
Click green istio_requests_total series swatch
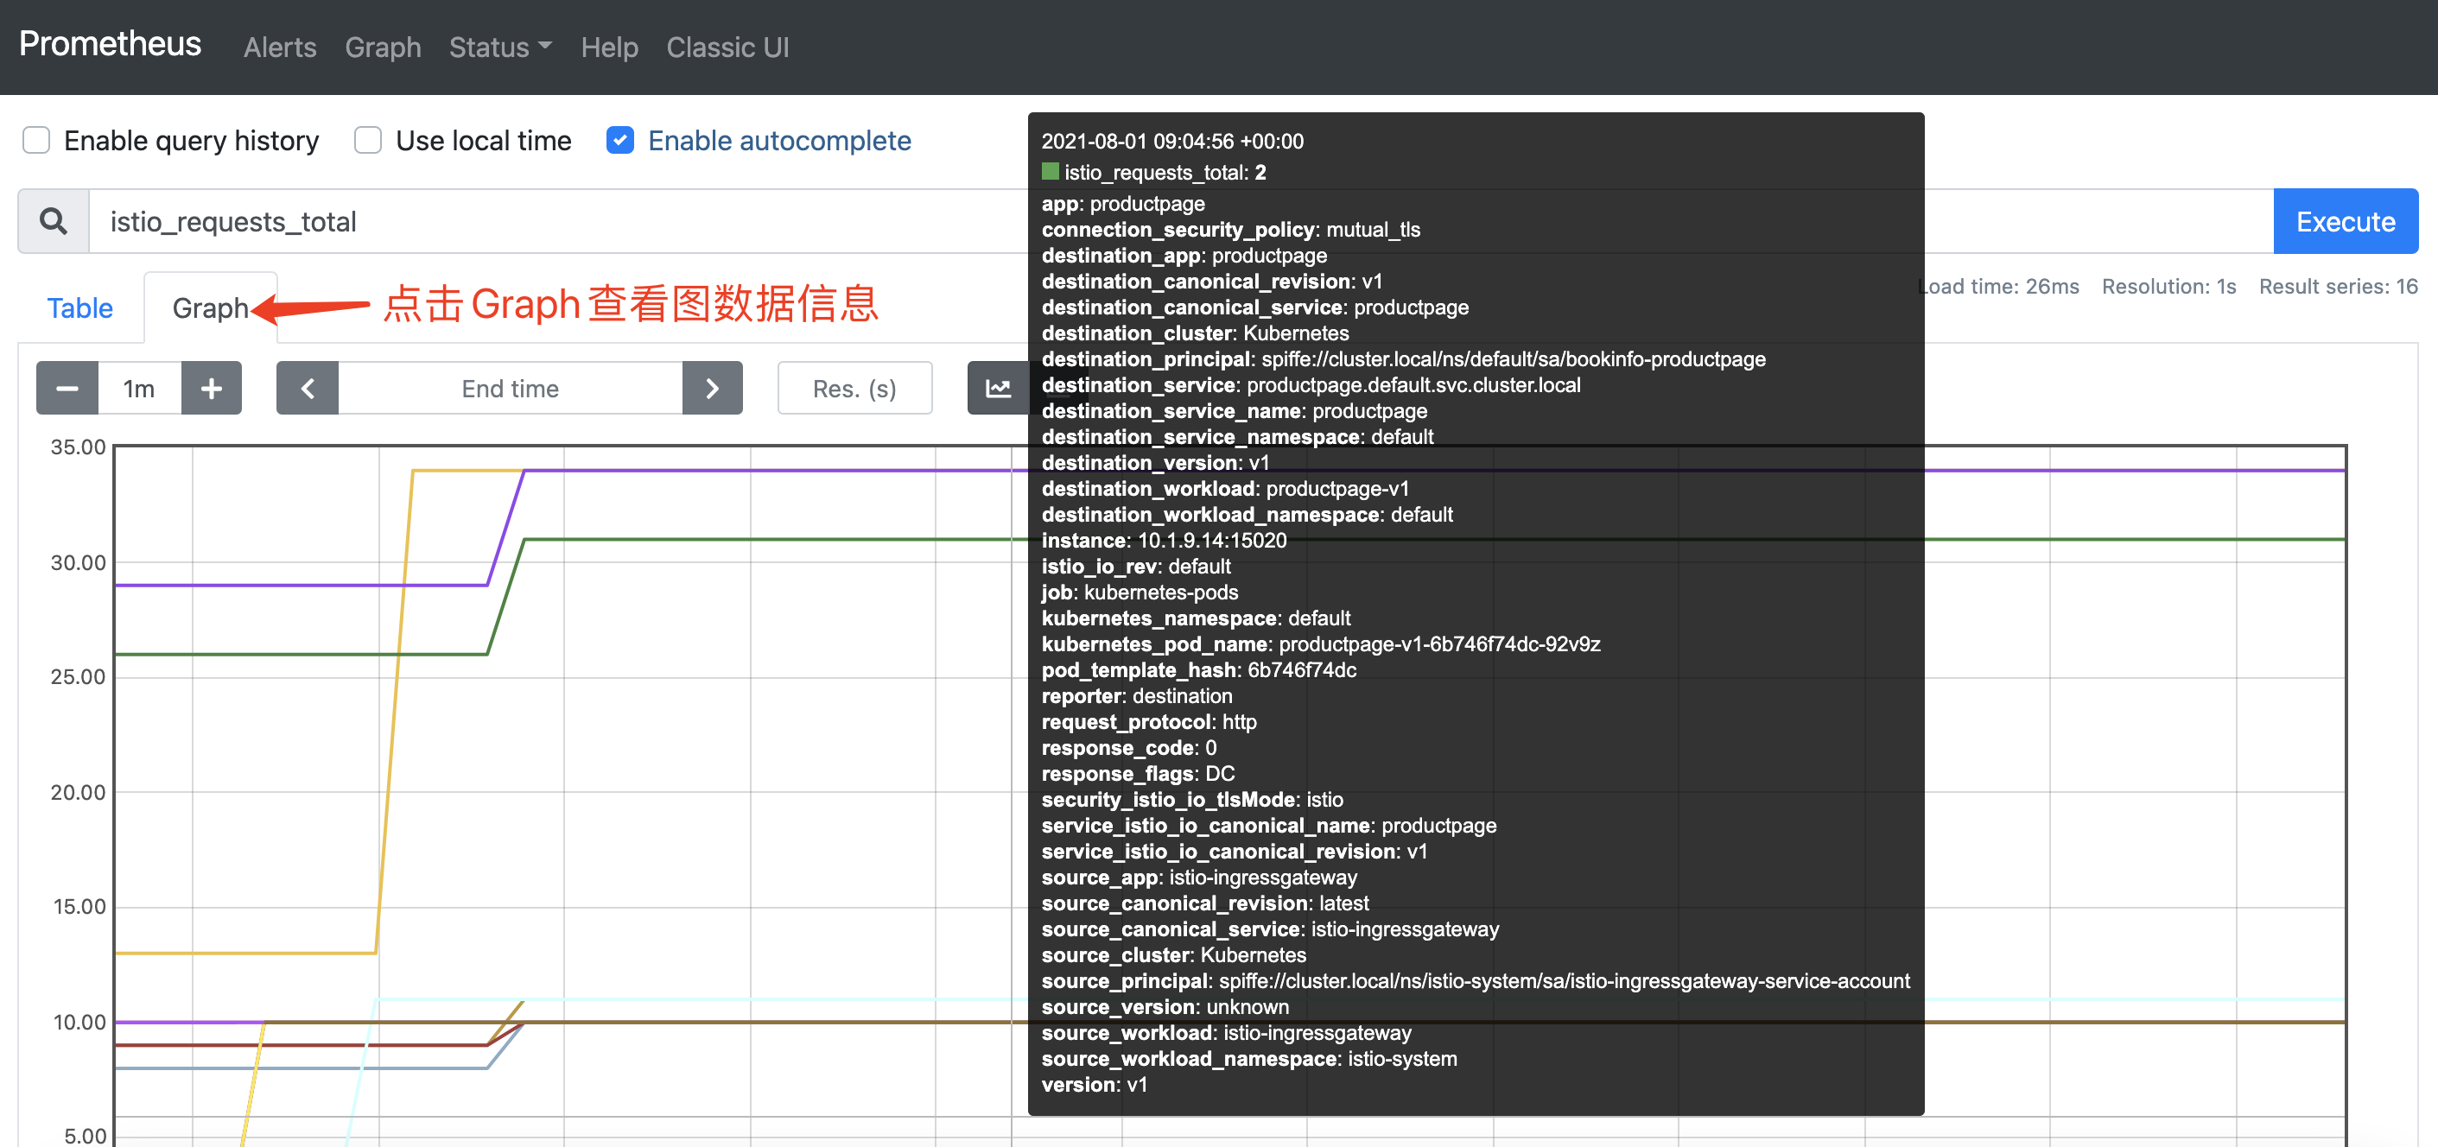1050,171
